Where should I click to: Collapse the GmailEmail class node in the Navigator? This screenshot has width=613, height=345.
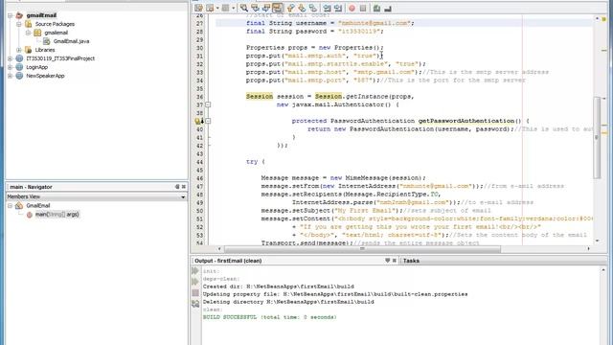click(10, 205)
